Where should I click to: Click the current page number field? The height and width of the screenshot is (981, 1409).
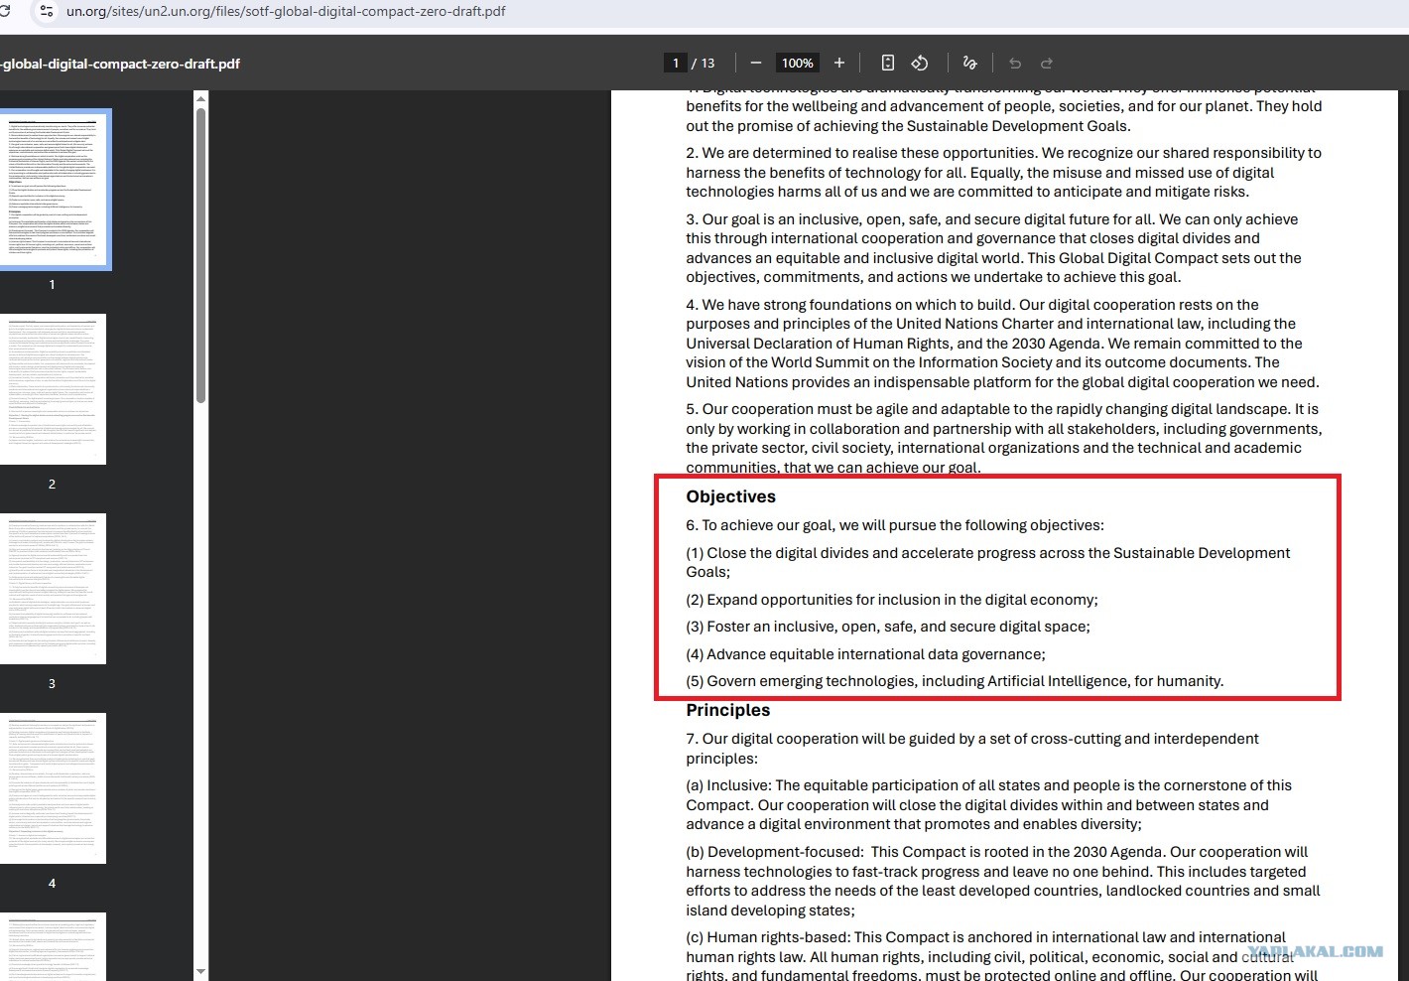click(x=676, y=63)
